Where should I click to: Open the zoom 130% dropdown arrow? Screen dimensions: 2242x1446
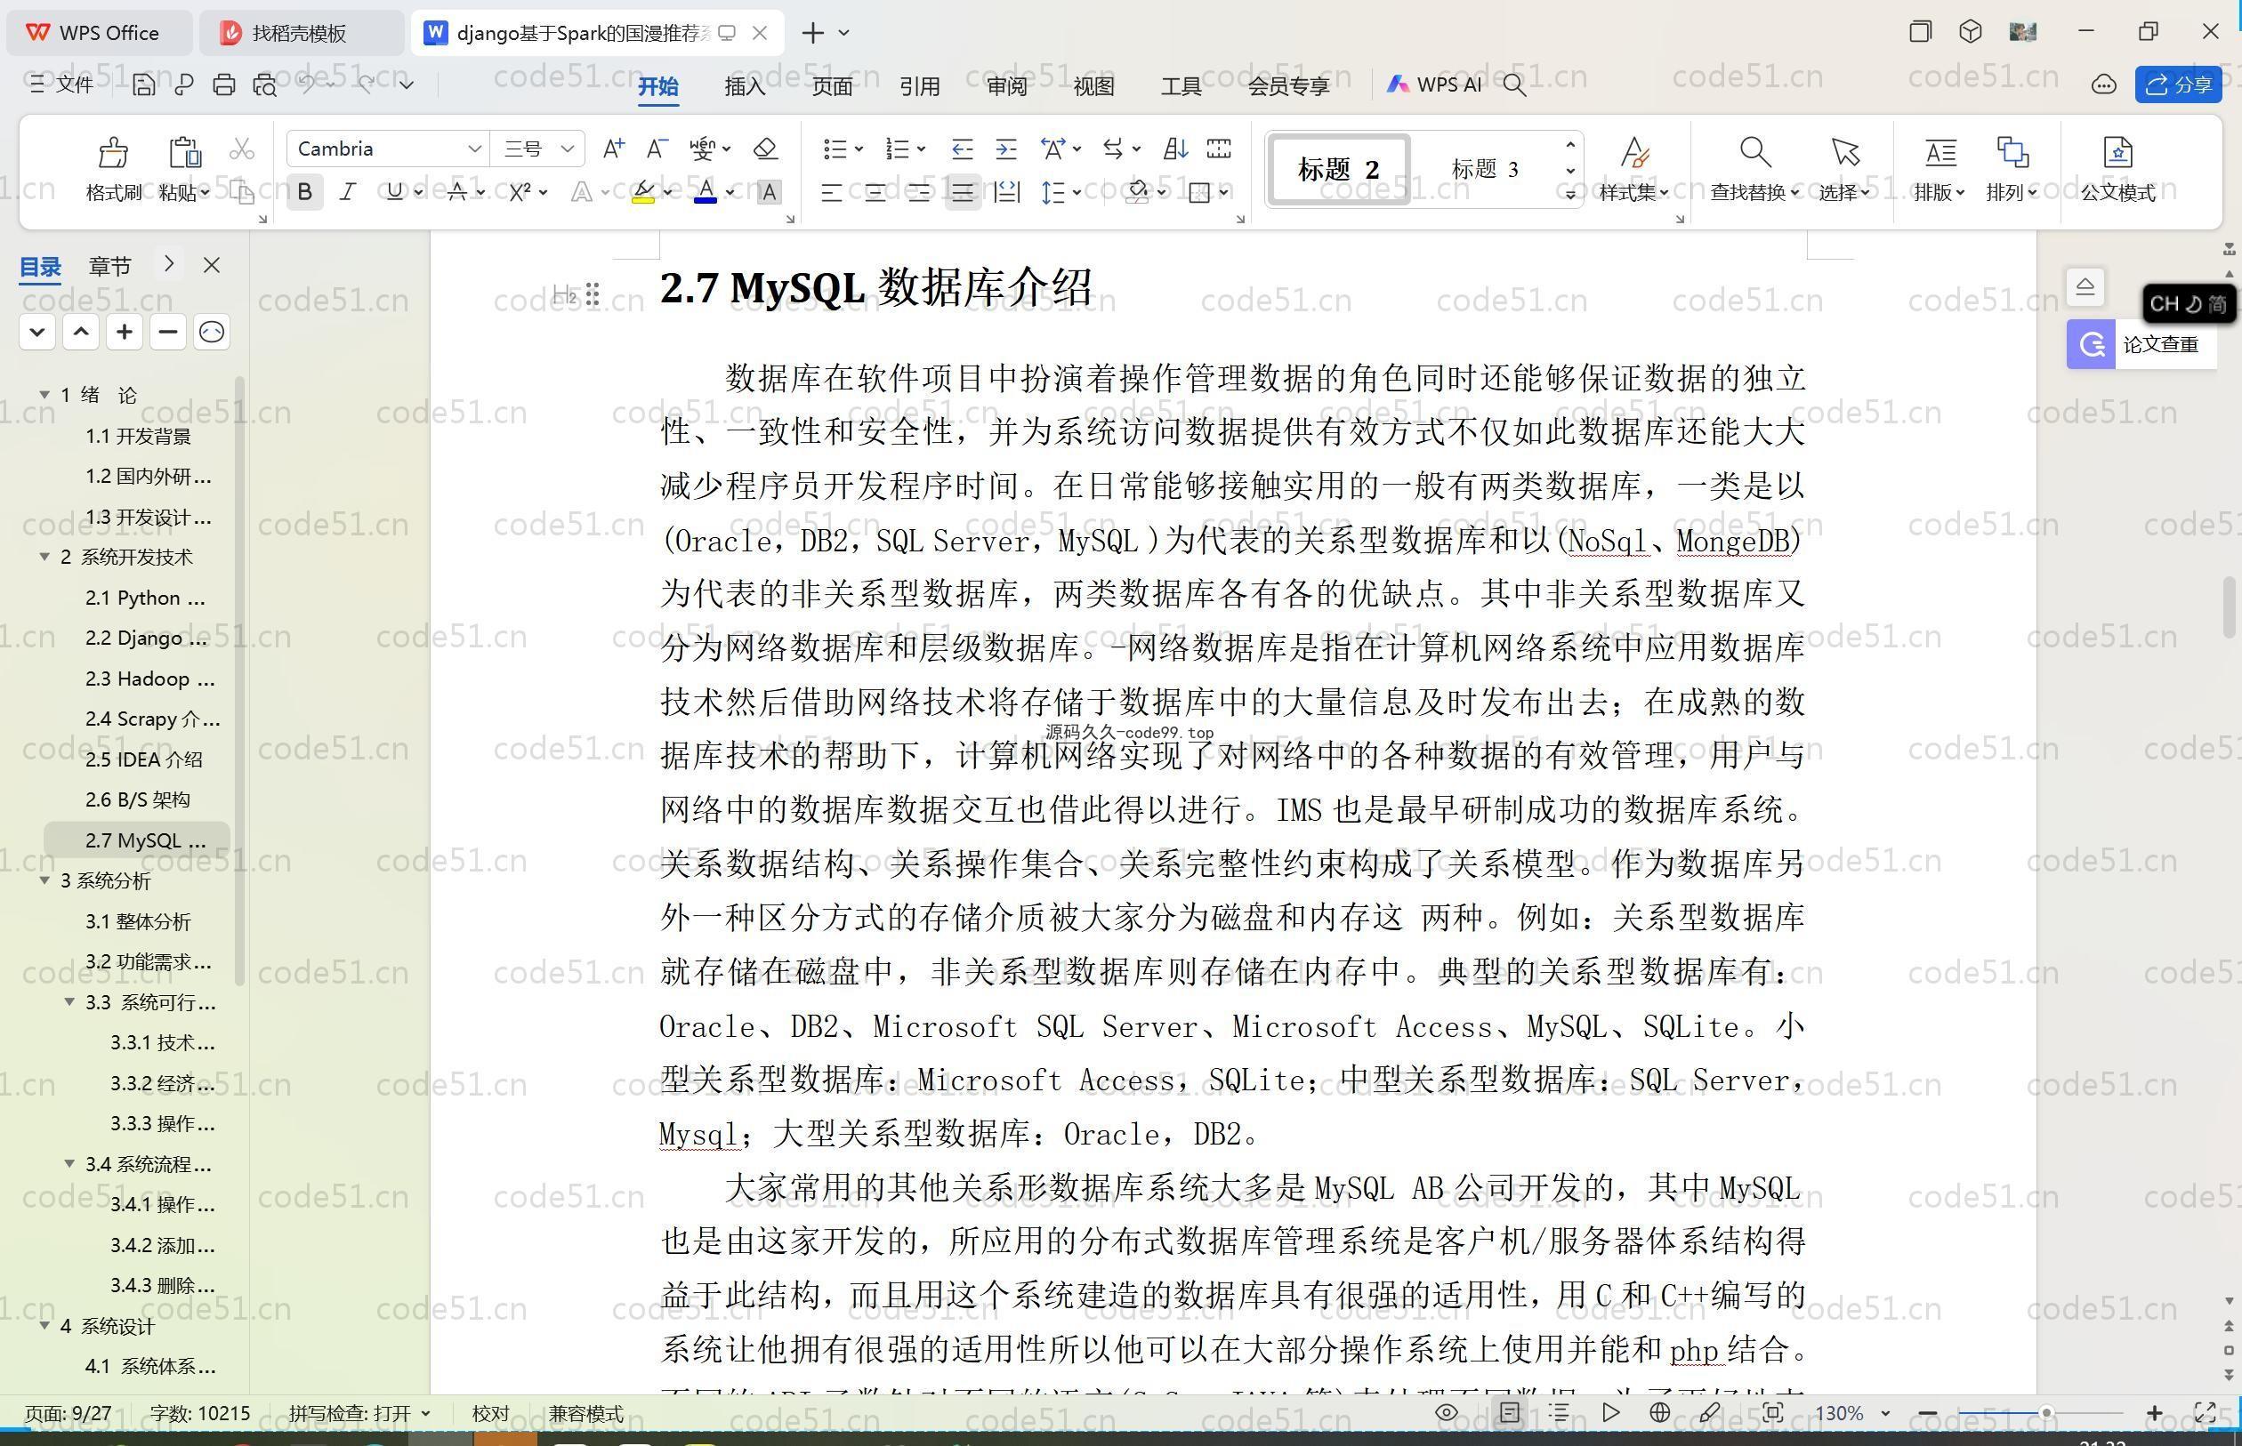[1885, 1412]
